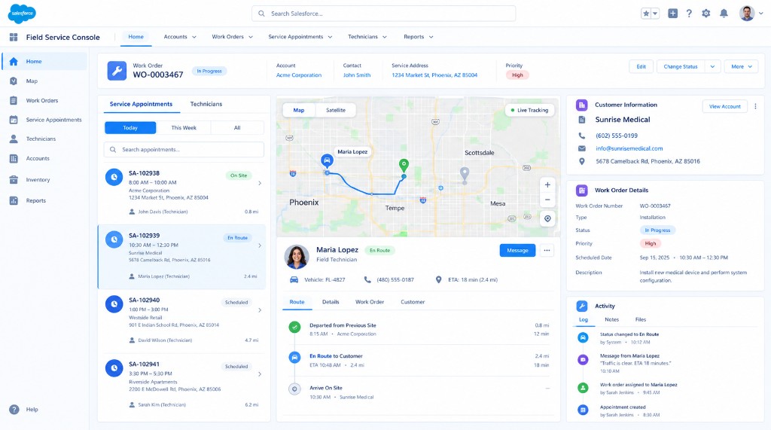Switch to the Files activity tab
The image size is (771, 430).
tap(640, 320)
